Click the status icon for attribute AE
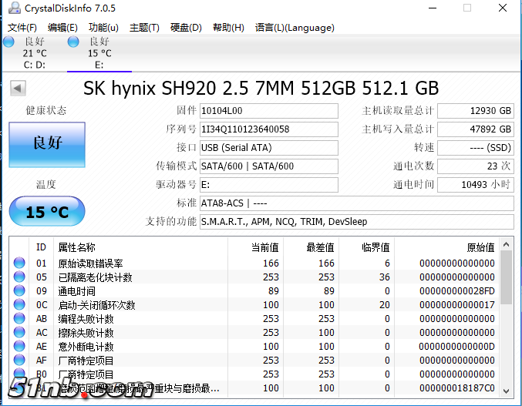 coord(19,347)
